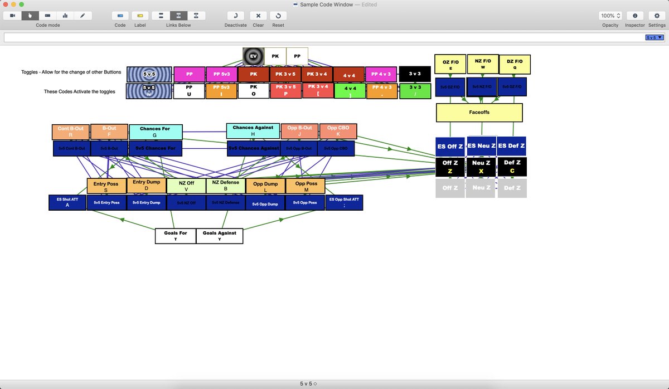The width and height of the screenshot is (669, 389).
Task: Click the blue ES Off Z button
Action: tap(450, 146)
